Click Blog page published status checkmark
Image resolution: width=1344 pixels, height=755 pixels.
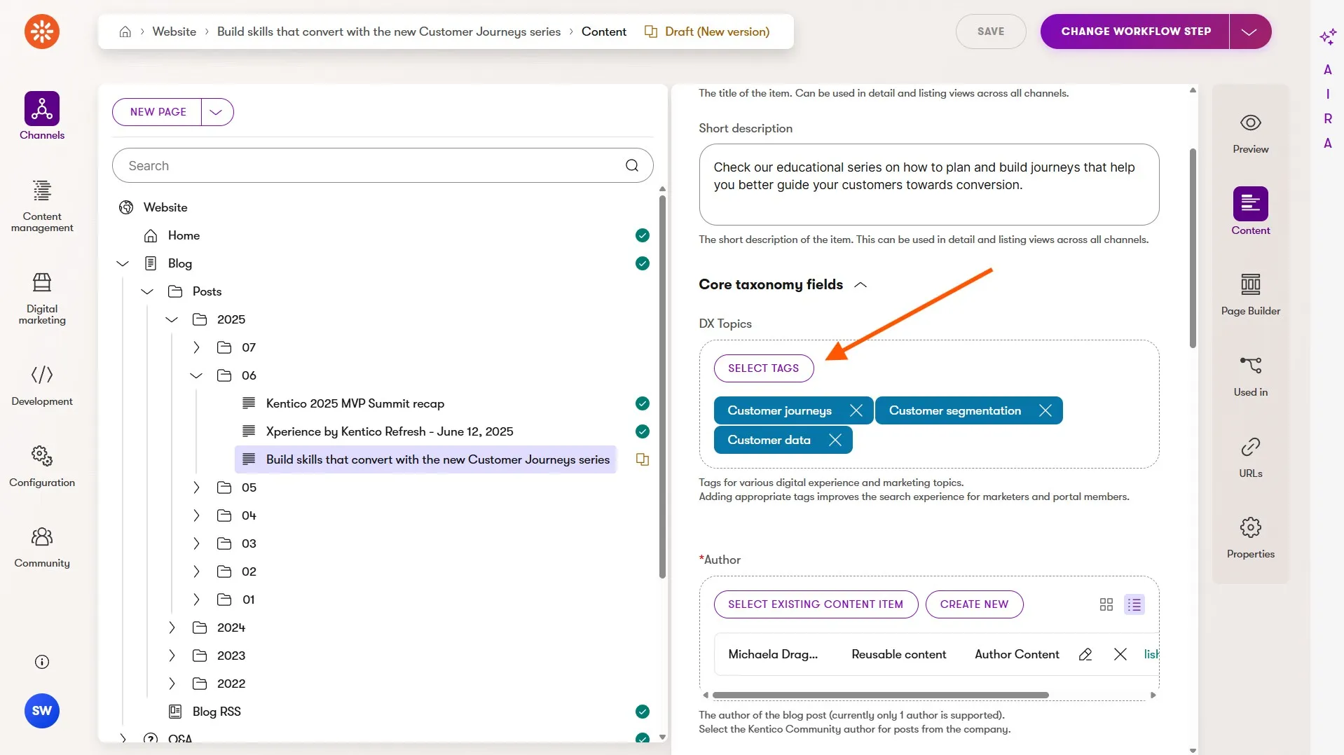pyautogui.click(x=643, y=263)
